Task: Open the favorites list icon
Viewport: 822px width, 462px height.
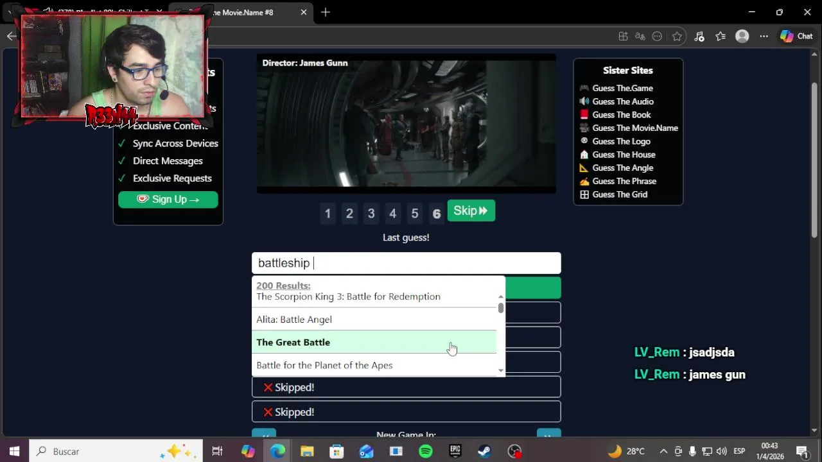Action: (x=721, y=37)
